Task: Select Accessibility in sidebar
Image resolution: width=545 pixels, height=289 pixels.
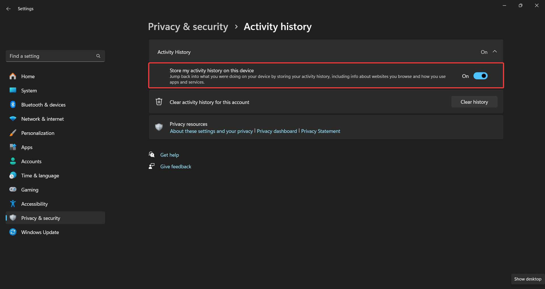Action: coord(55,204)
